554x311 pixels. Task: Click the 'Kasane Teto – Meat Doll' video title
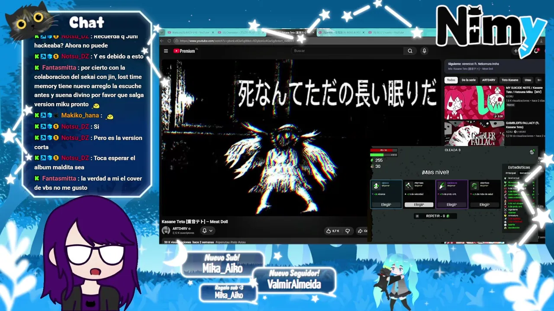point(195,222)
